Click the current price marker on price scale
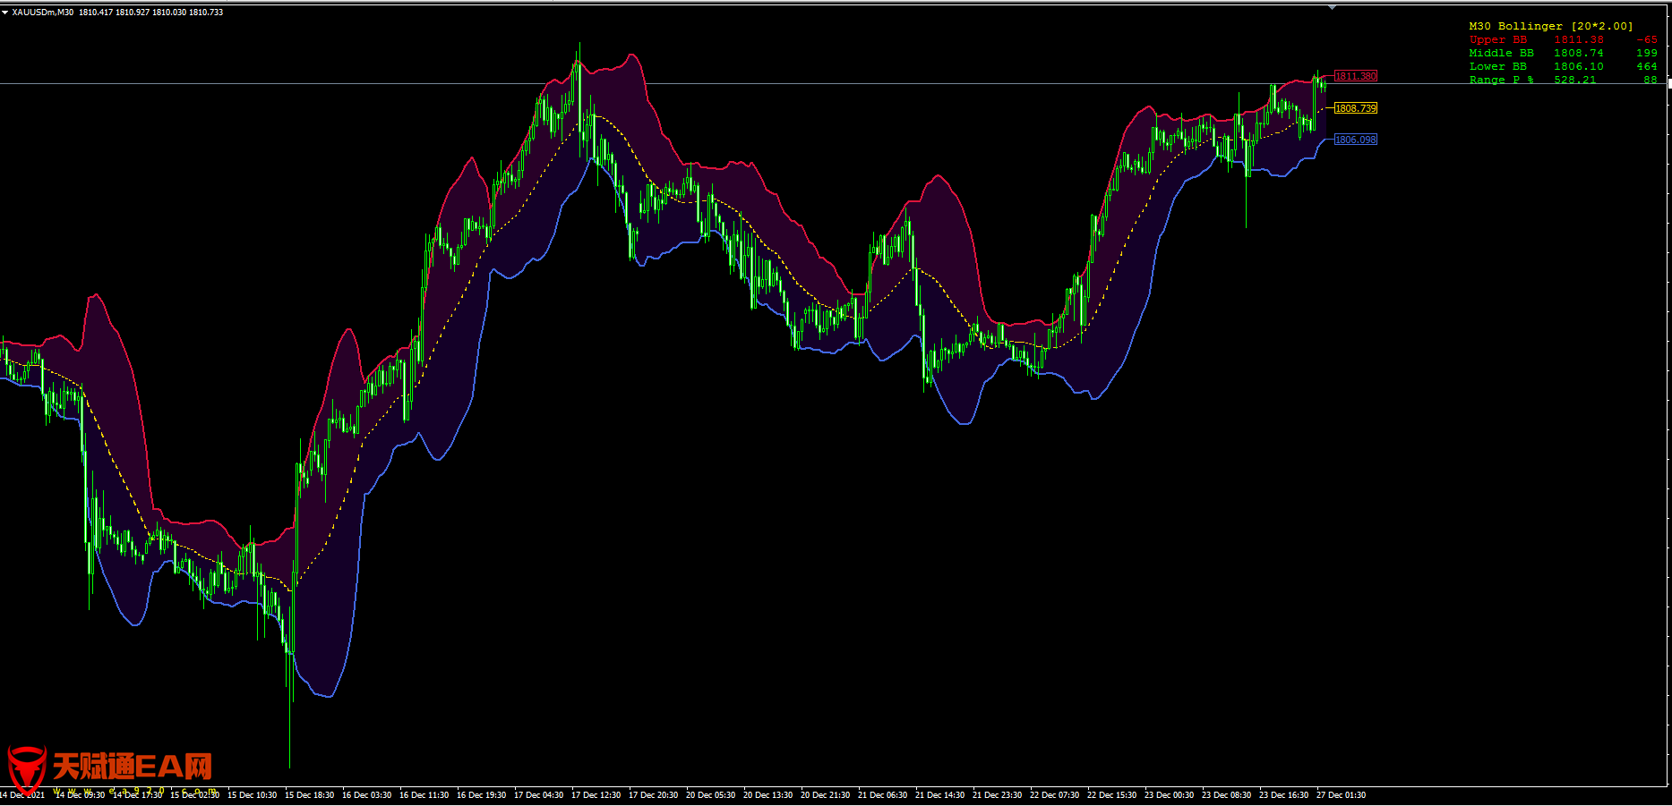Viewport: 1672px width, 806px height. tap(1669, 83)
